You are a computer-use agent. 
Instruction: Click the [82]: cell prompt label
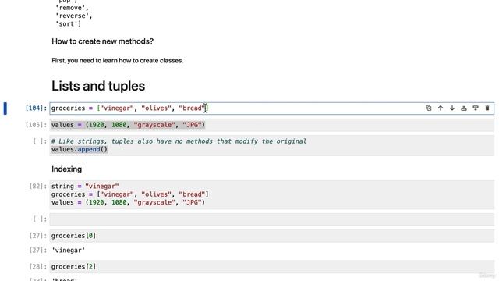click(x=38, y=186)
